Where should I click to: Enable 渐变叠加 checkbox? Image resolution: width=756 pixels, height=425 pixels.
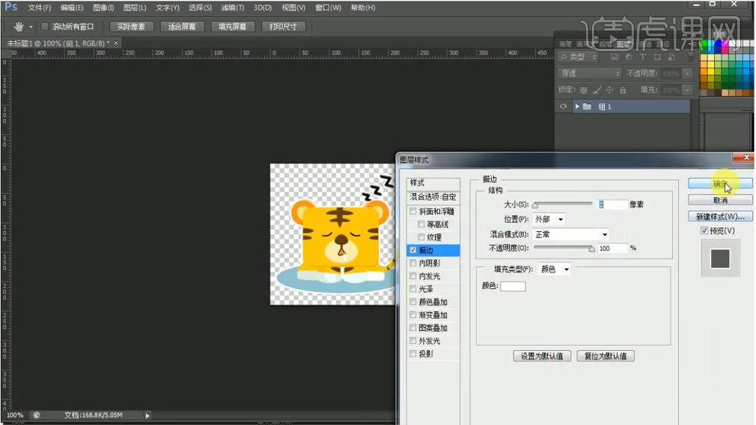pyautogui.click(x=413, y=315)
